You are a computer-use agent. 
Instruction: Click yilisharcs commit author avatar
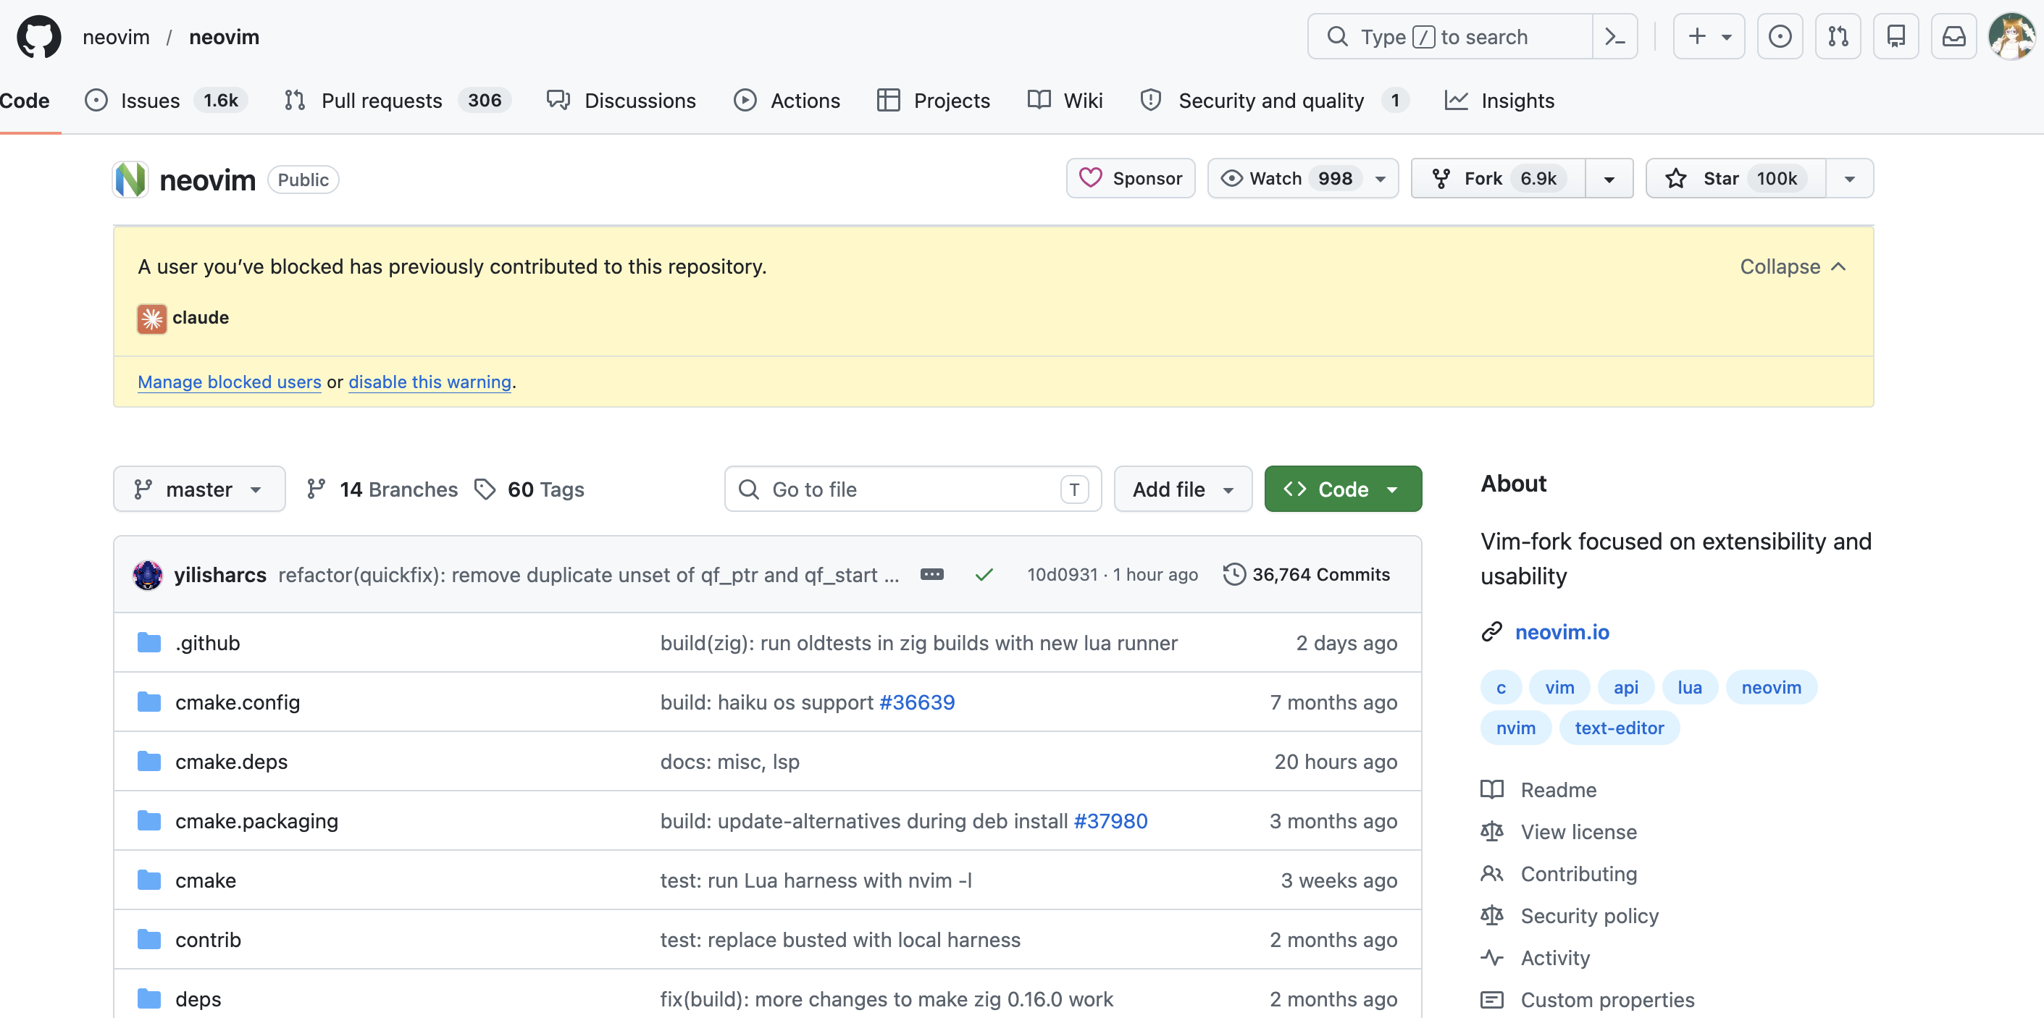point(148,574)
